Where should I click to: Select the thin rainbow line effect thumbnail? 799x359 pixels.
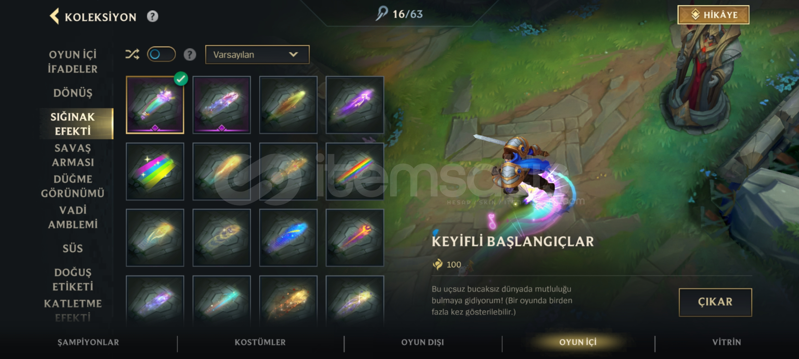coord(355,172)
